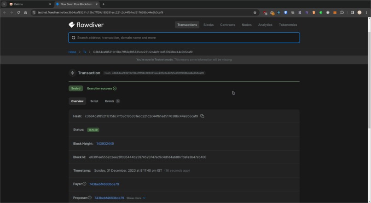Open the Blocks nav item
Screen dimensions: 371x203
point(209,25)
